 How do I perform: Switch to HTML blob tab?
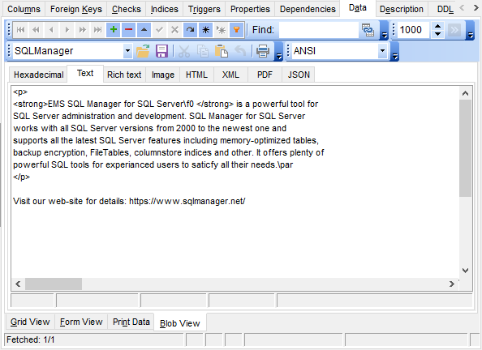196,75
